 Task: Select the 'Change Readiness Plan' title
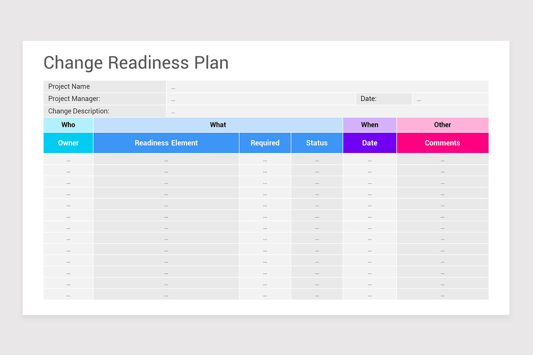pyautogui.click(x=136, y=63)
